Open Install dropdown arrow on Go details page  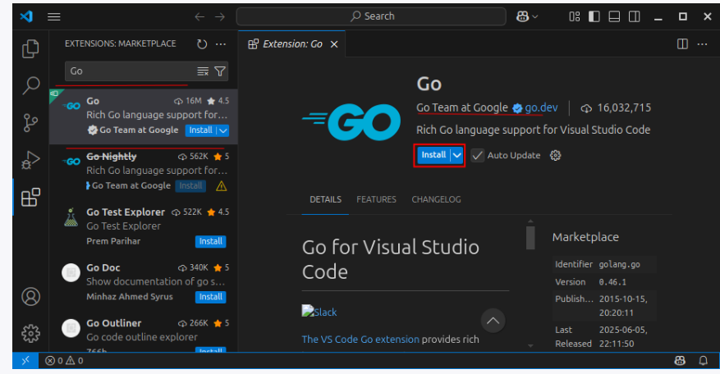pyautogui.click(x=457, y=155)
